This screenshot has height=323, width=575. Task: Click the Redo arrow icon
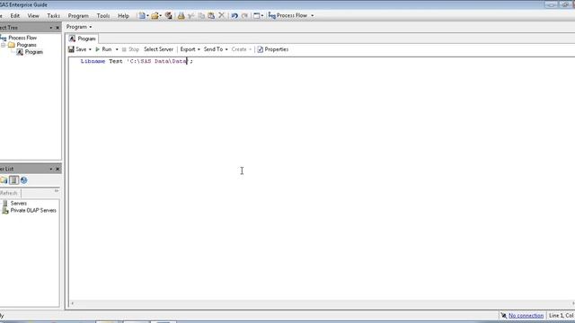tap(244, 16)
